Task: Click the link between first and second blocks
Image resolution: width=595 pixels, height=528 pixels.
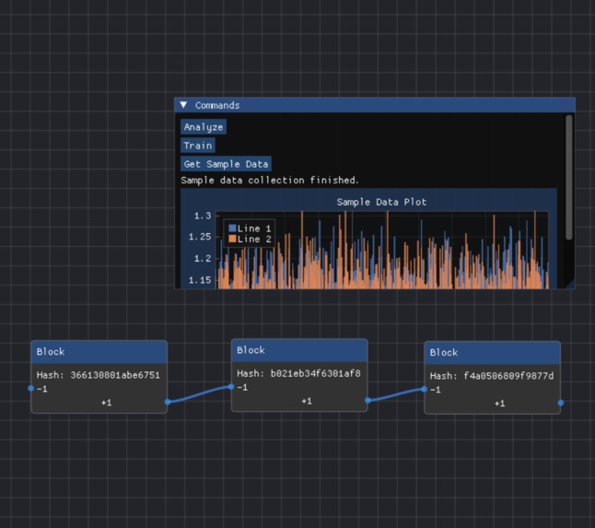Action: click(x=199, y=394)
